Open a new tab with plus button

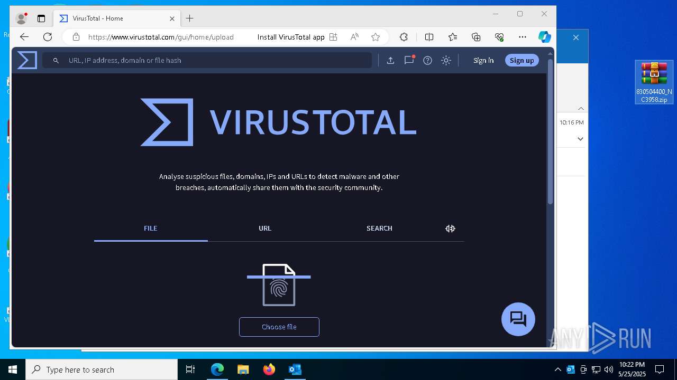click(x=190, y=18)
